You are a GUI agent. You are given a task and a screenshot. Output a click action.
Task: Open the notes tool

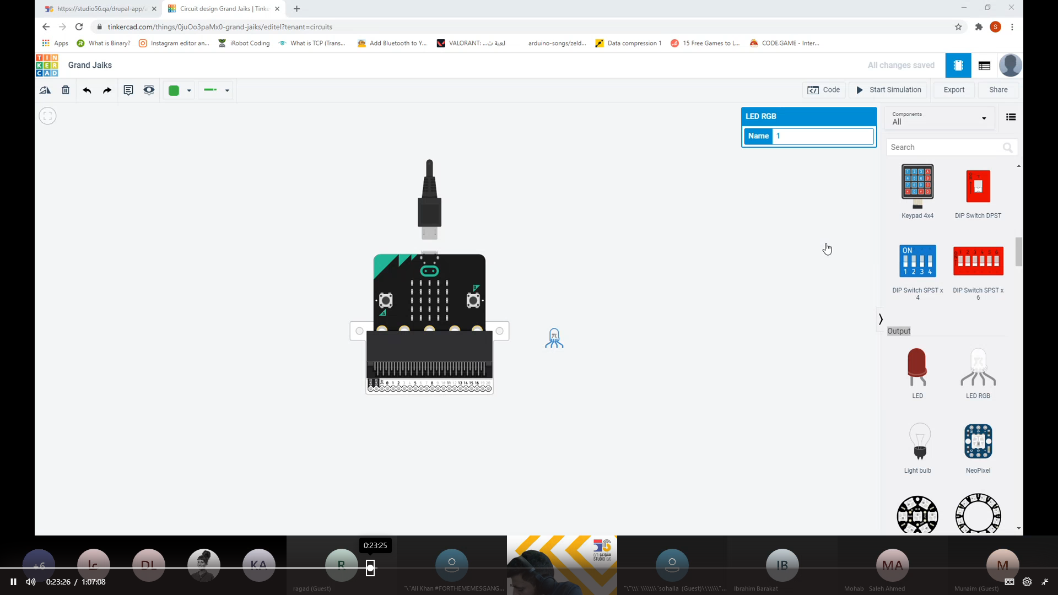point(128,90)
